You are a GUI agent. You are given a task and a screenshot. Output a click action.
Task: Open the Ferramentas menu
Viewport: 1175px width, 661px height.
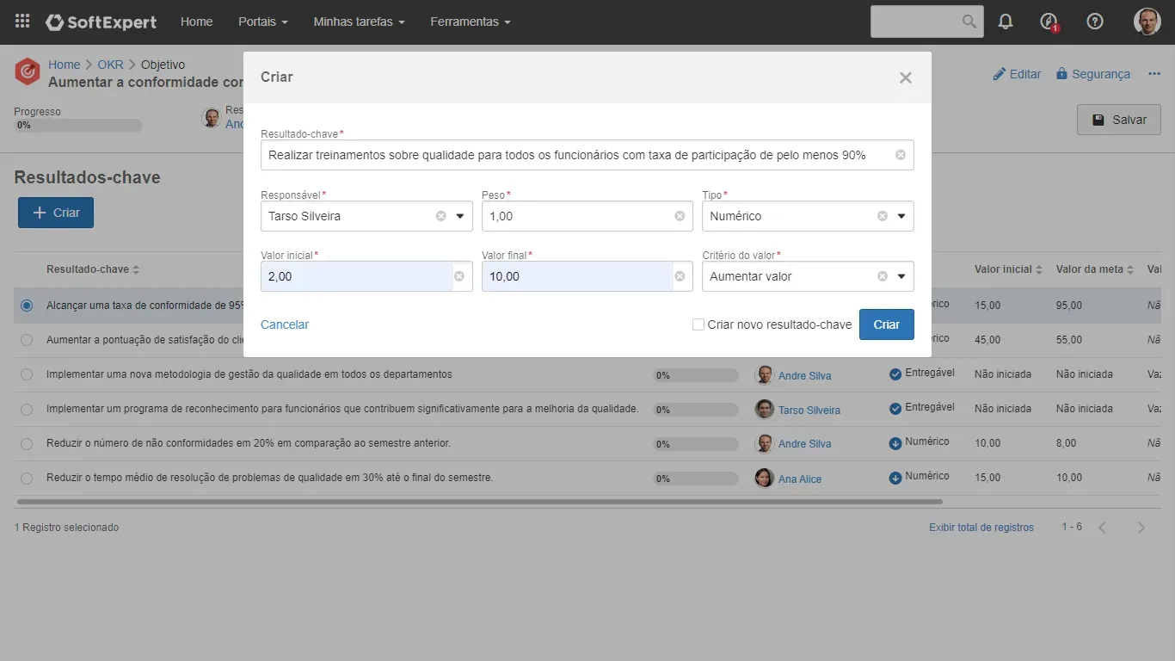(470, 22)
